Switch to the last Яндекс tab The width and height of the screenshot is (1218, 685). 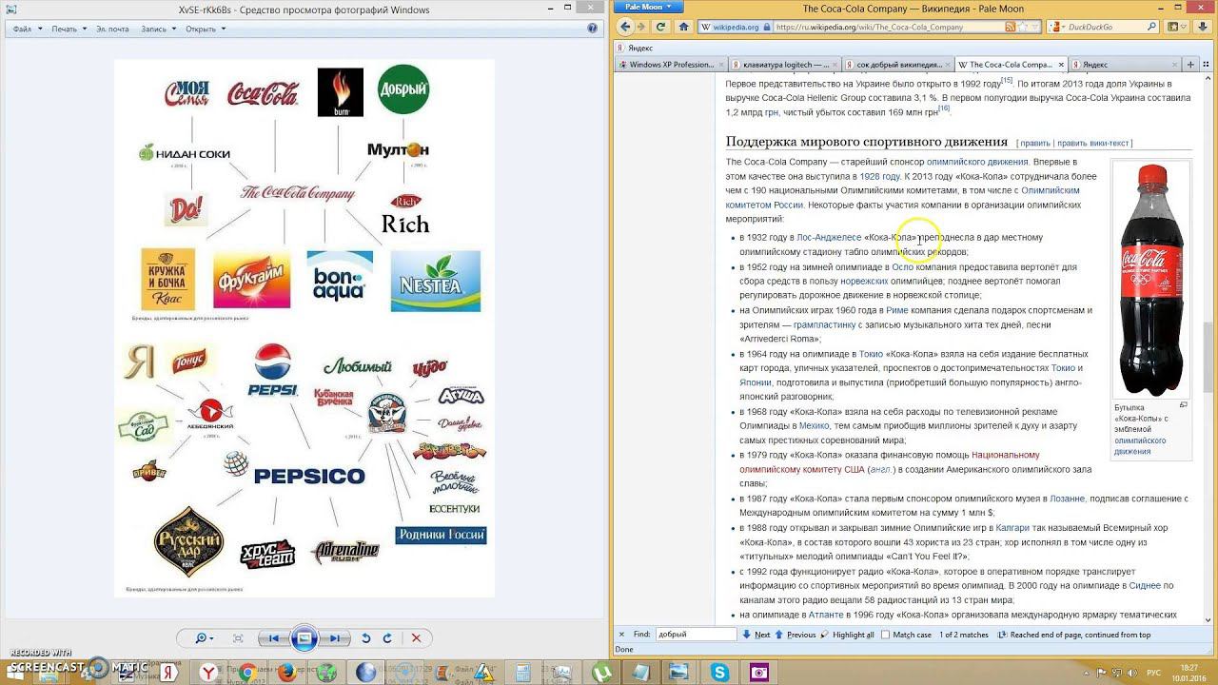1123,65
